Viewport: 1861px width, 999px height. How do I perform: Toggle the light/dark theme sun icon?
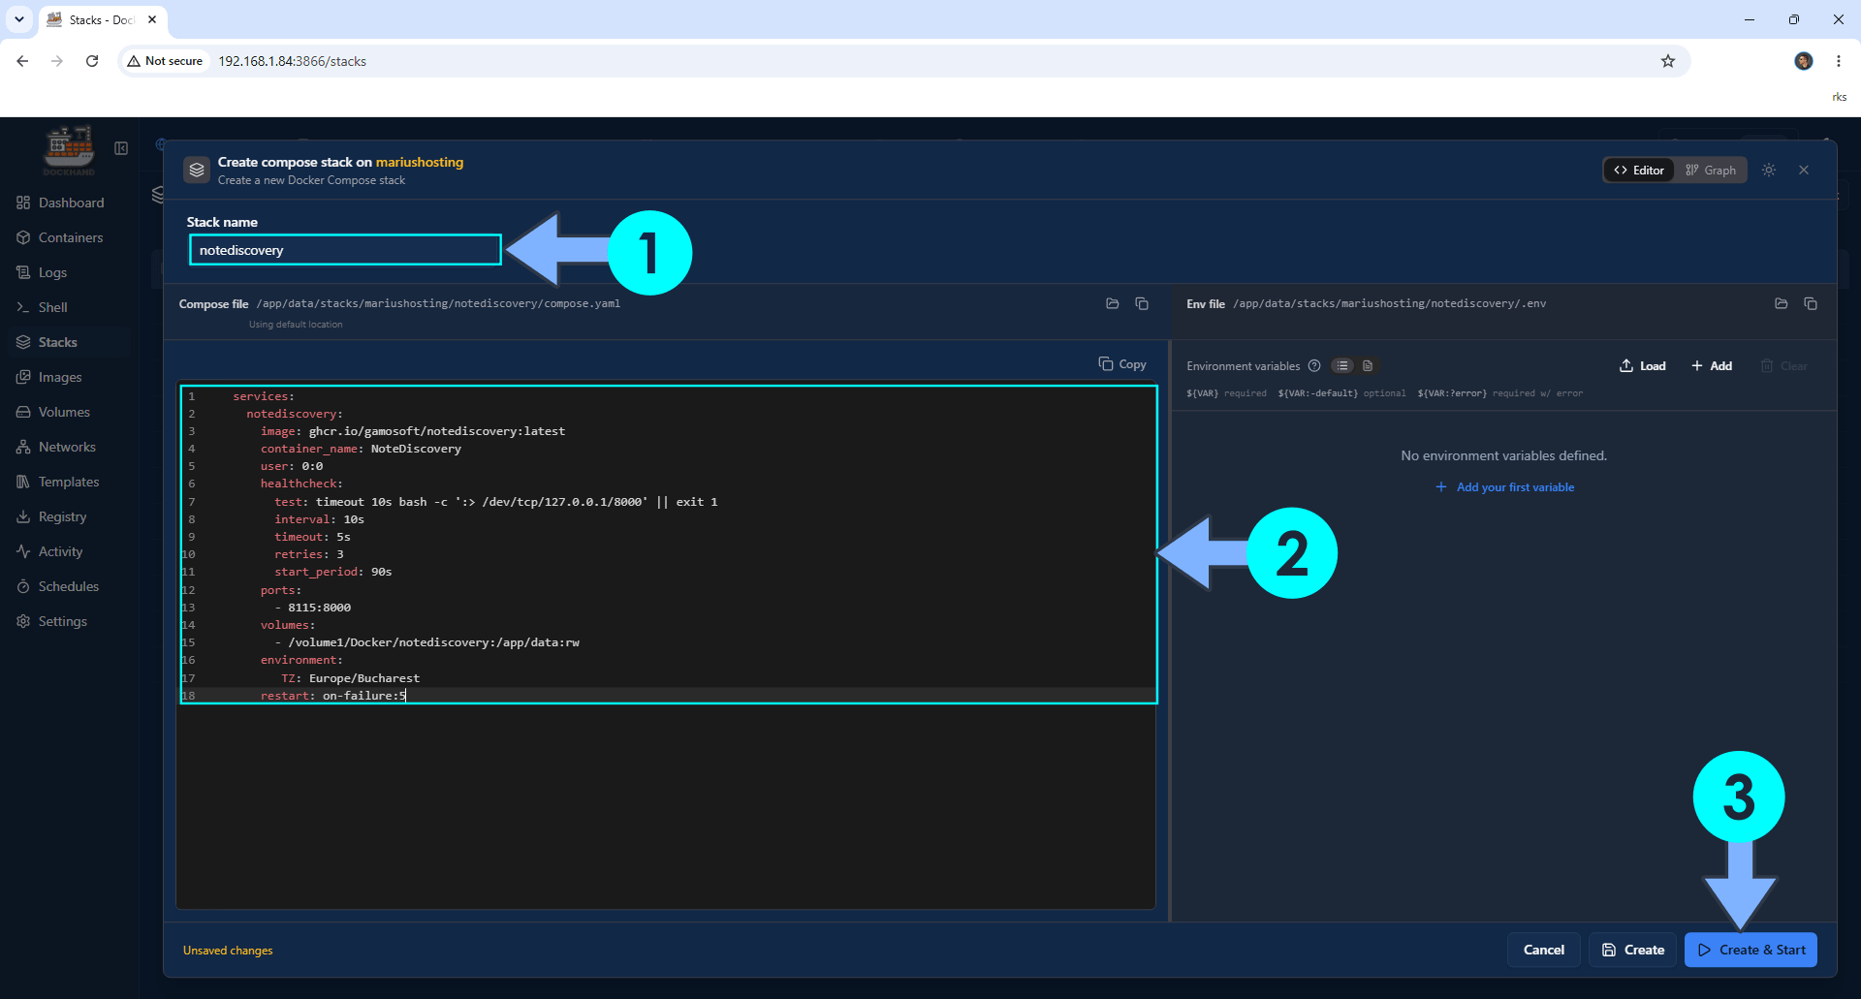tap(1769, 170)
